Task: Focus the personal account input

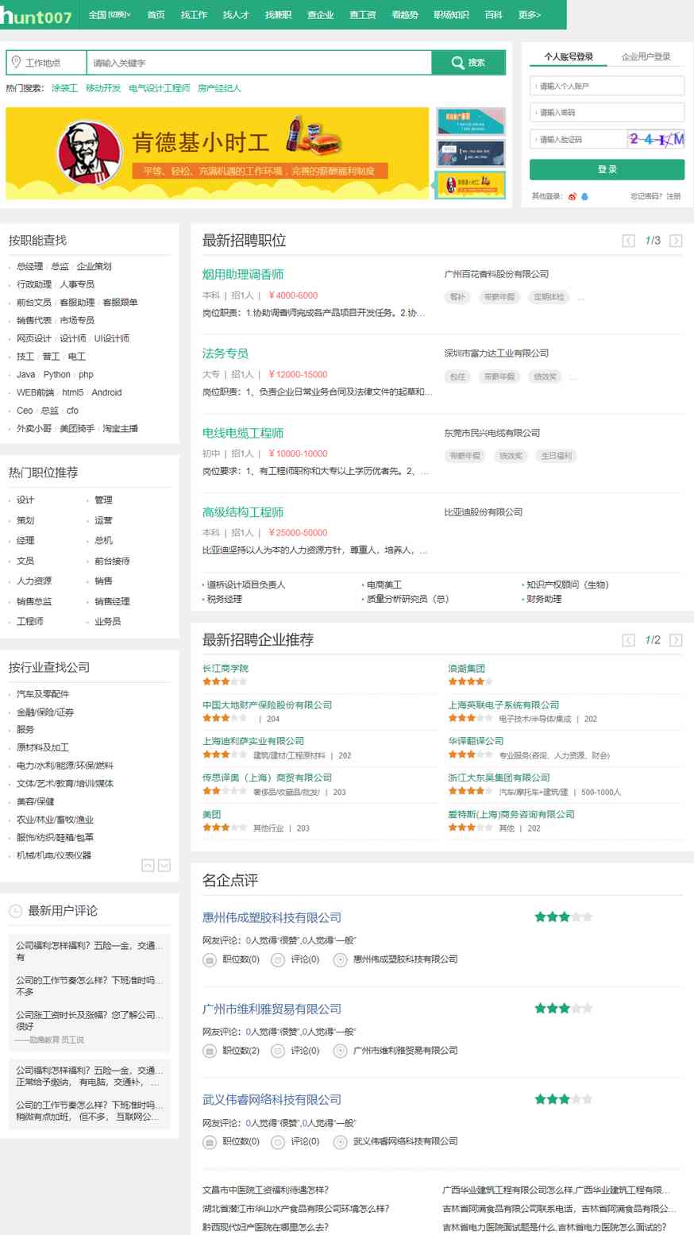Action: [x=607, y=86]
